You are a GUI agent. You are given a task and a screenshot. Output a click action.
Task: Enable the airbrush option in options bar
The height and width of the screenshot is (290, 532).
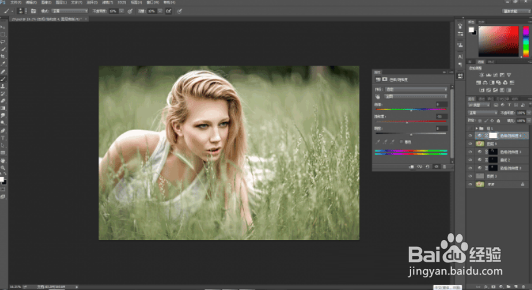(x=168, y=11)
